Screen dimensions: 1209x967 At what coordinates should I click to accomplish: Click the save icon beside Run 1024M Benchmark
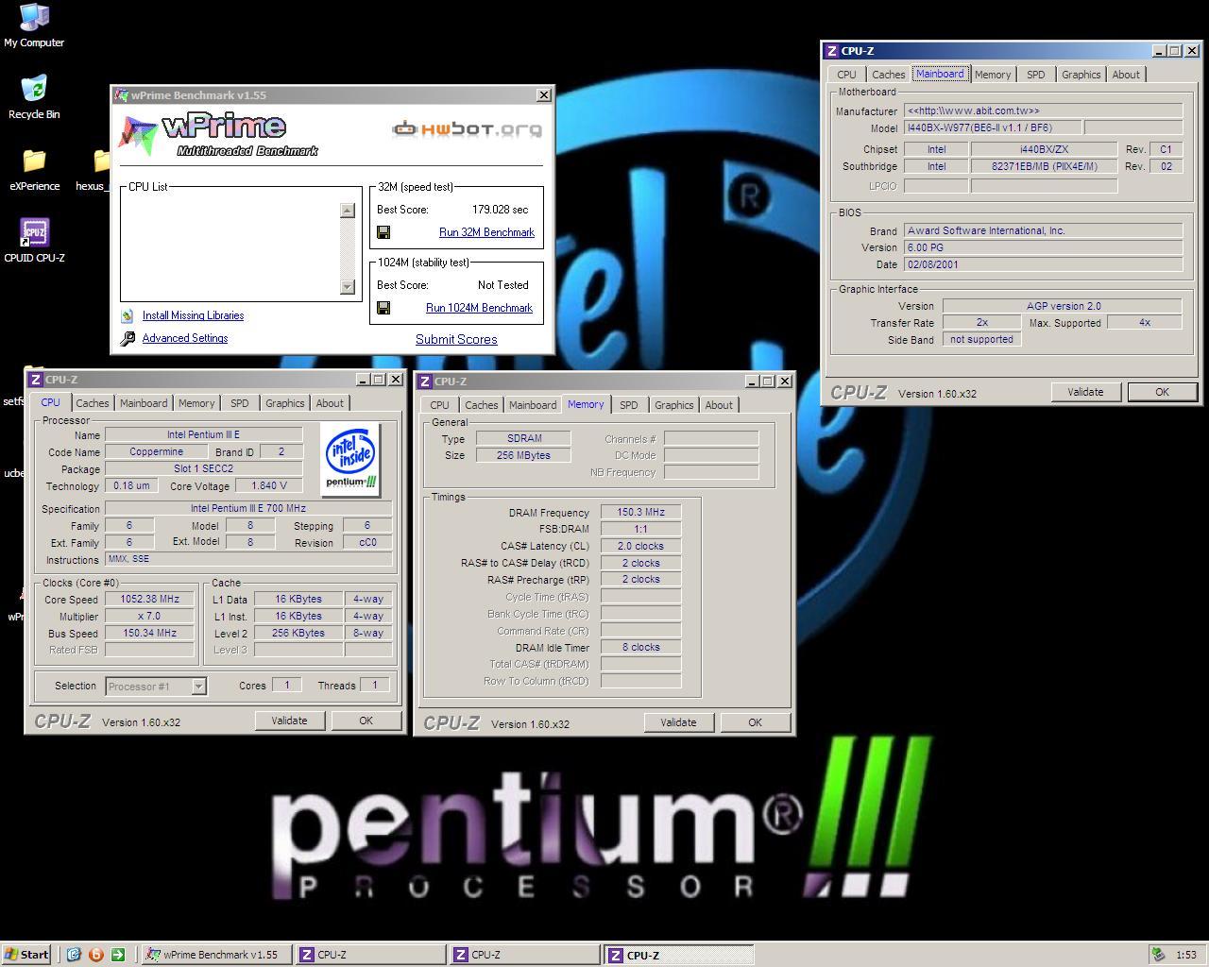(x=383, y=308)
